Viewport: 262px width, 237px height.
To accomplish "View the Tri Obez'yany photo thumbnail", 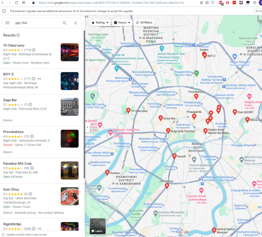I will click(x=69, y=52).
